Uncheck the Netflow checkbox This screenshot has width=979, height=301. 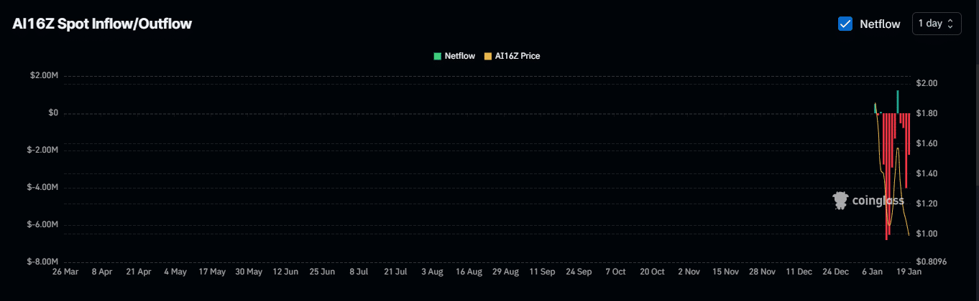pyautogui.click(x=845, y=24)
